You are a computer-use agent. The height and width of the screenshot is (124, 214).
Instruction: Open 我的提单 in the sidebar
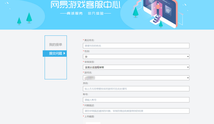(56, 45)
